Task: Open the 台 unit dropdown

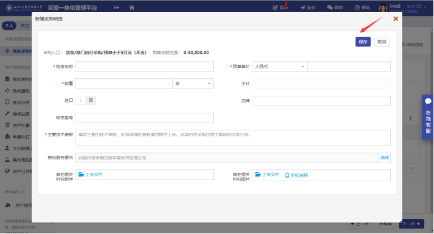Action: pos(193,83)
